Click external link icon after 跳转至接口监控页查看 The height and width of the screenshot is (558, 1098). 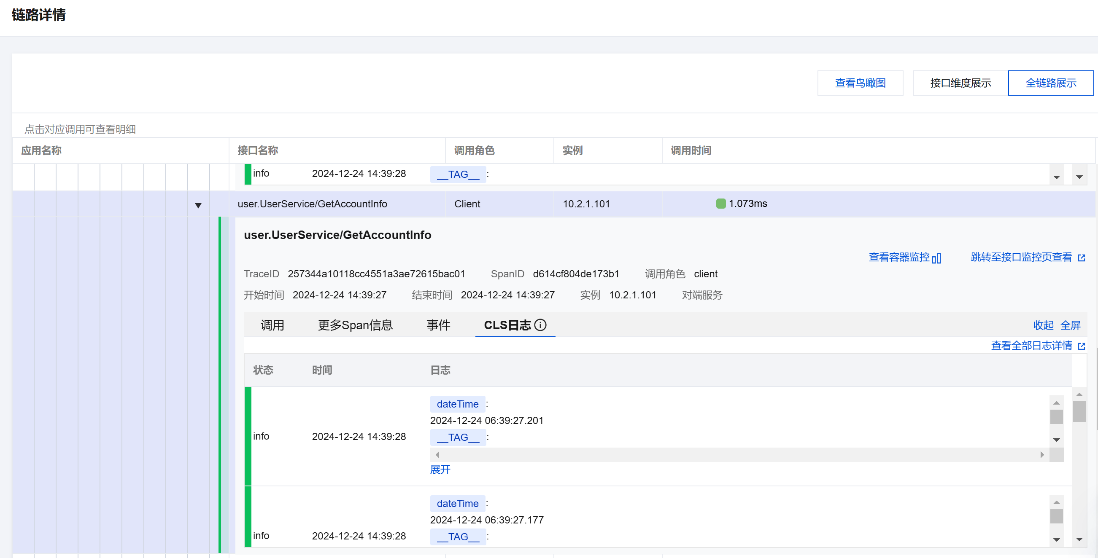tap(1082, 258)
